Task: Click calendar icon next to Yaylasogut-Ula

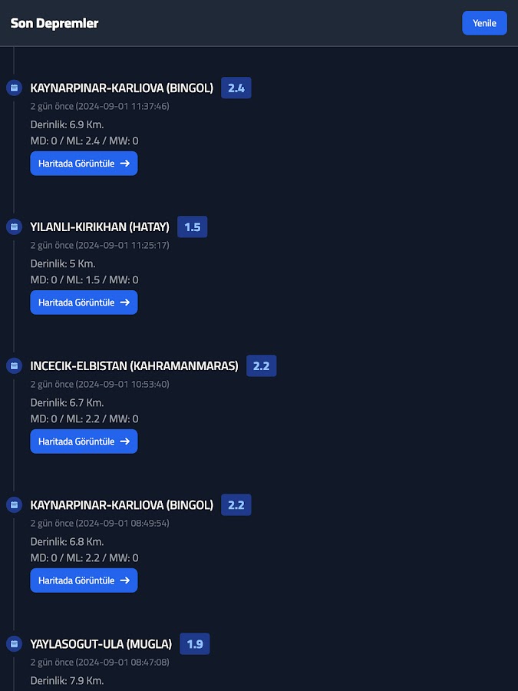Action: tap(13, 643)
